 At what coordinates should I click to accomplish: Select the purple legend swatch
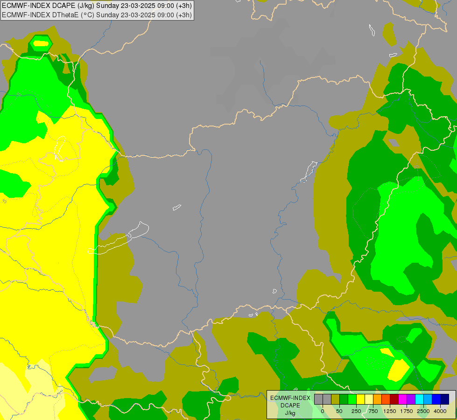411,399
